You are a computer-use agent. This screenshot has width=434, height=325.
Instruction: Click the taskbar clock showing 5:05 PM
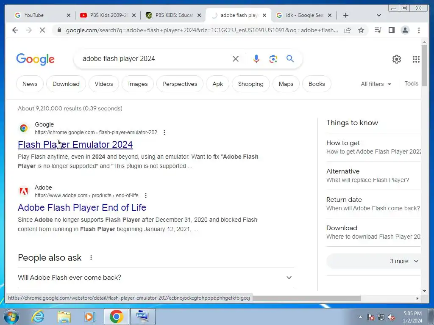click(x=412, y=317)
